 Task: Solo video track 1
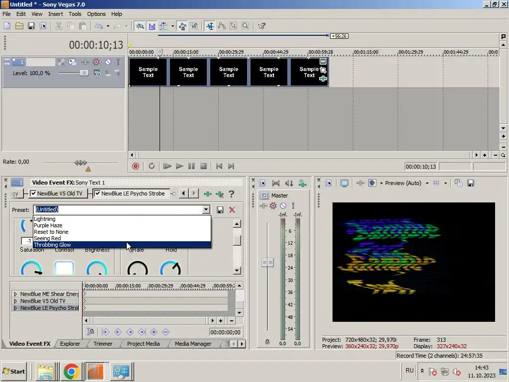tap(118, 62)
